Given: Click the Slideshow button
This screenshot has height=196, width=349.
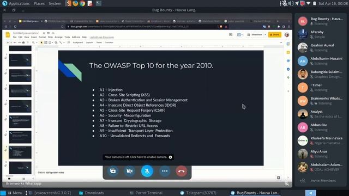Looking at the screenshot, I should pos(255,35).
